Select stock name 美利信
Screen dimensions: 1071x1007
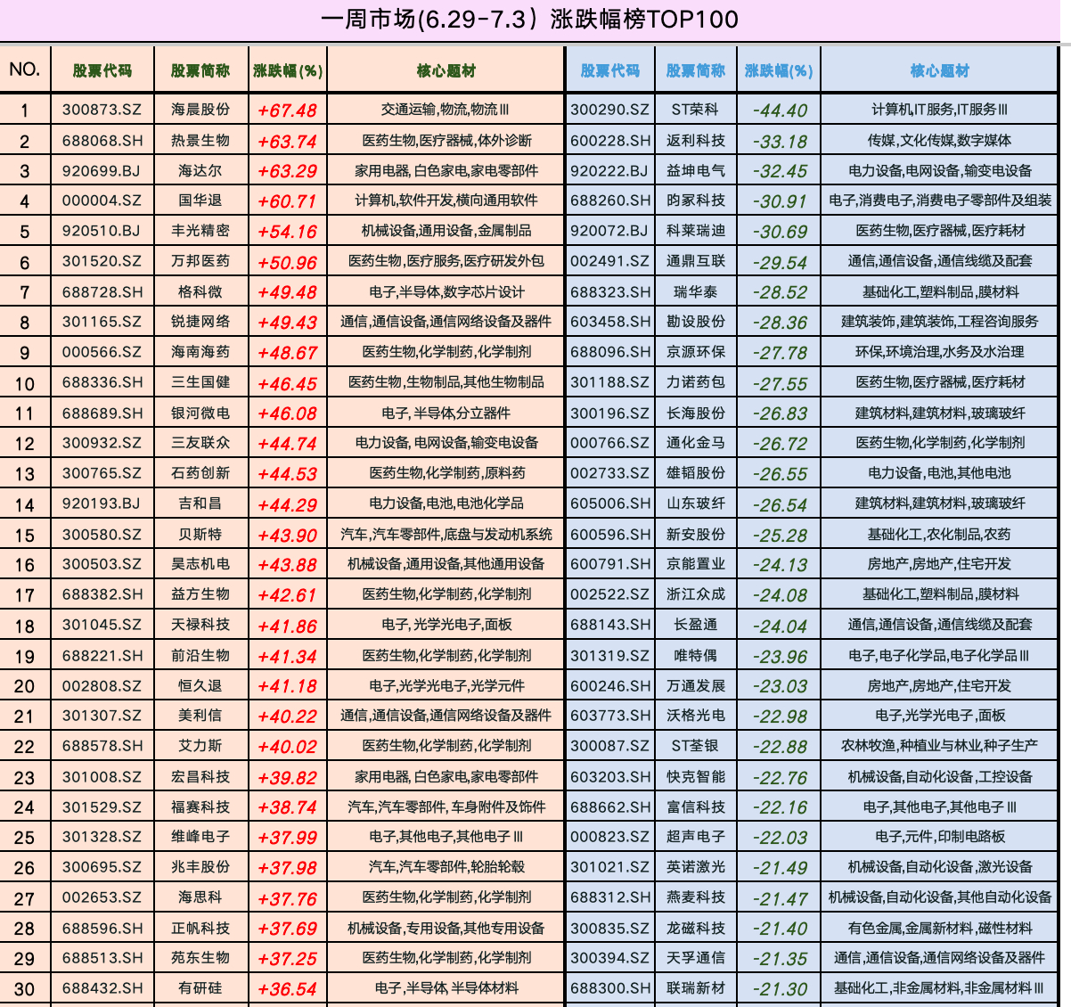pyautogui.click(x=200, y=715)
